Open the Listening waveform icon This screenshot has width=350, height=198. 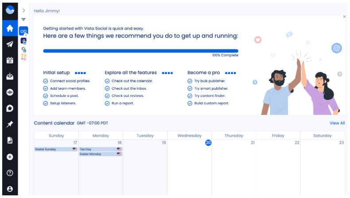click(10, 92)
